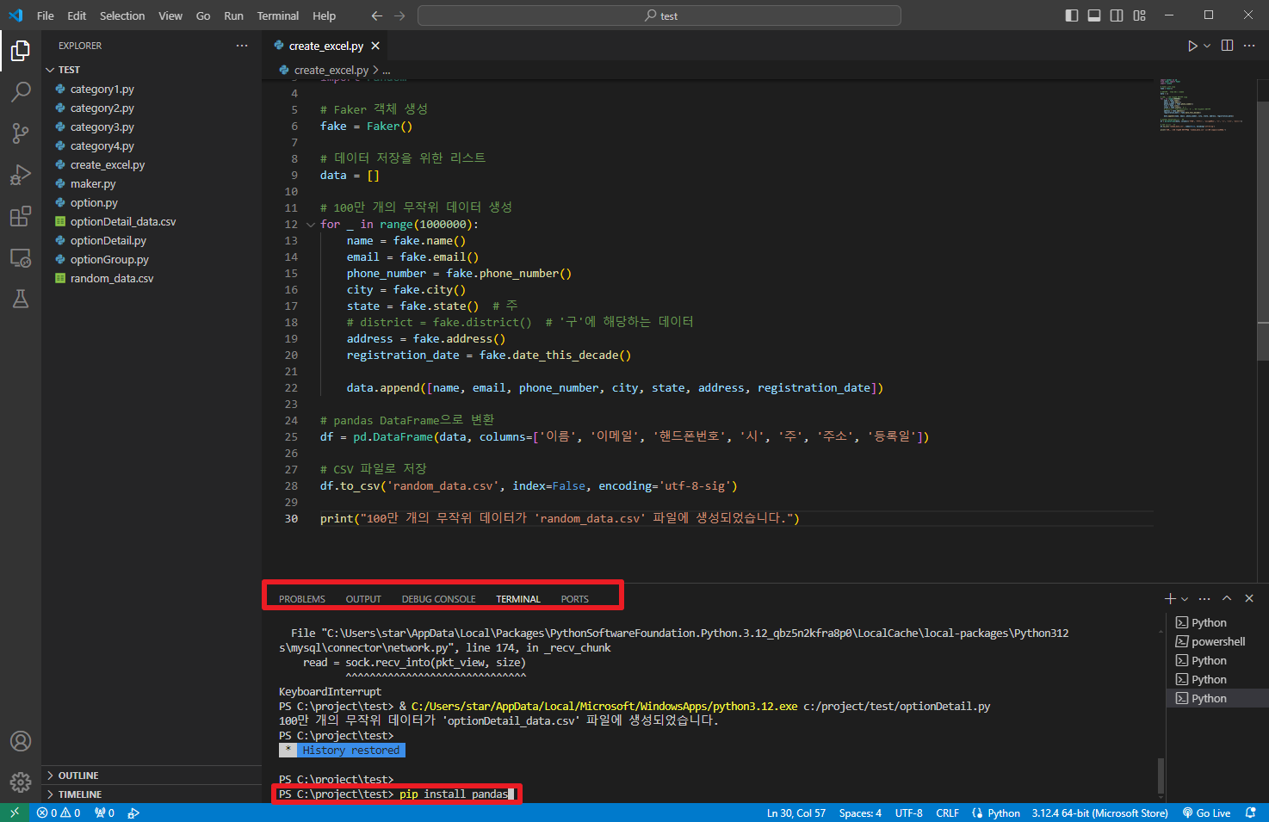1269x822 pixels.
Task: Open the Run and Debug view
Action: [x=21, y=175]
